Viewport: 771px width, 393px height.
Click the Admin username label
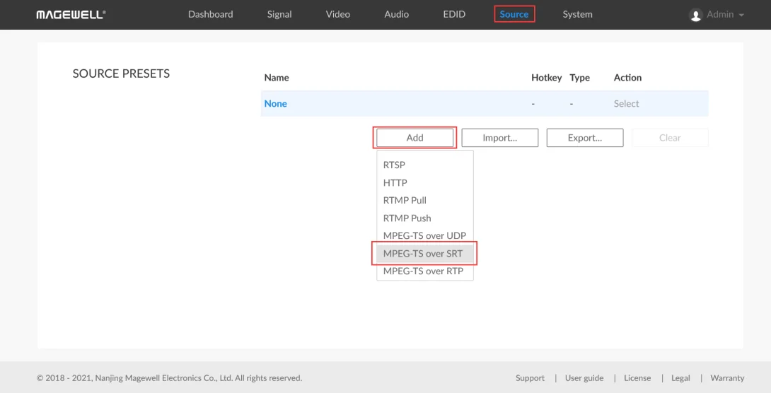tap(720, 14)
